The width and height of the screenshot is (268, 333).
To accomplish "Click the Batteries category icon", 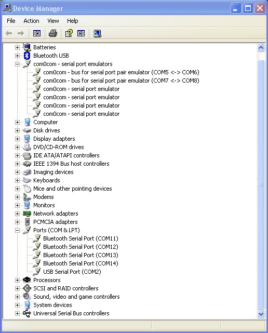I will coord(27,47).
